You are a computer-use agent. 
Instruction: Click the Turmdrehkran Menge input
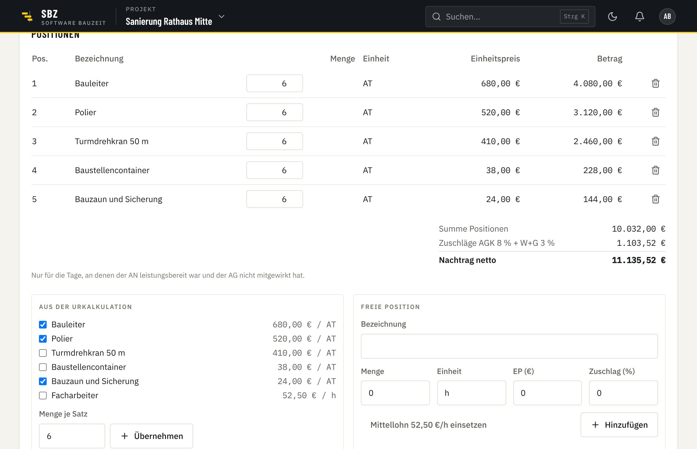(274, 141)
